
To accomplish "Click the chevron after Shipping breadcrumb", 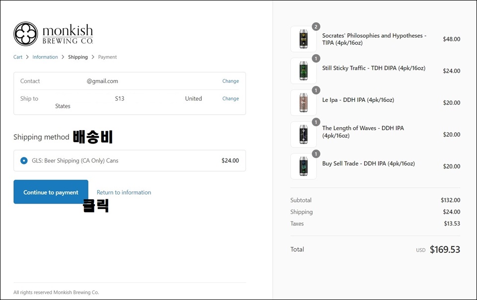I will pyautogui.click(x=93, y=57).
